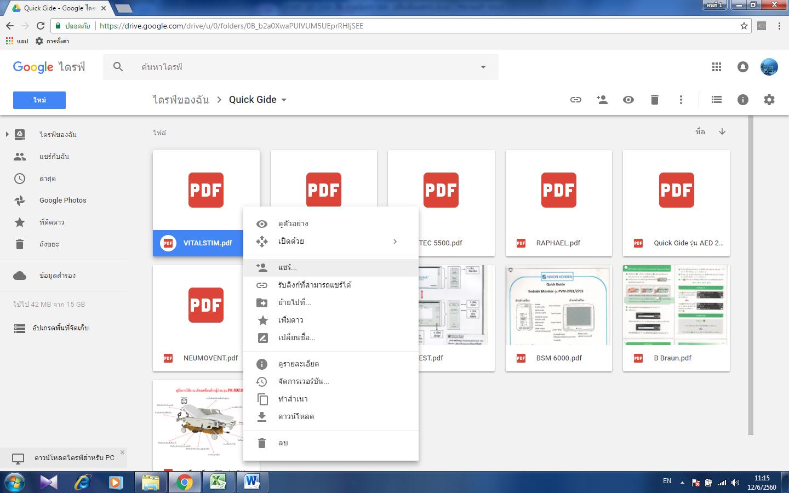
Task: Select the share option in context menu
Action: coord(331,267)
